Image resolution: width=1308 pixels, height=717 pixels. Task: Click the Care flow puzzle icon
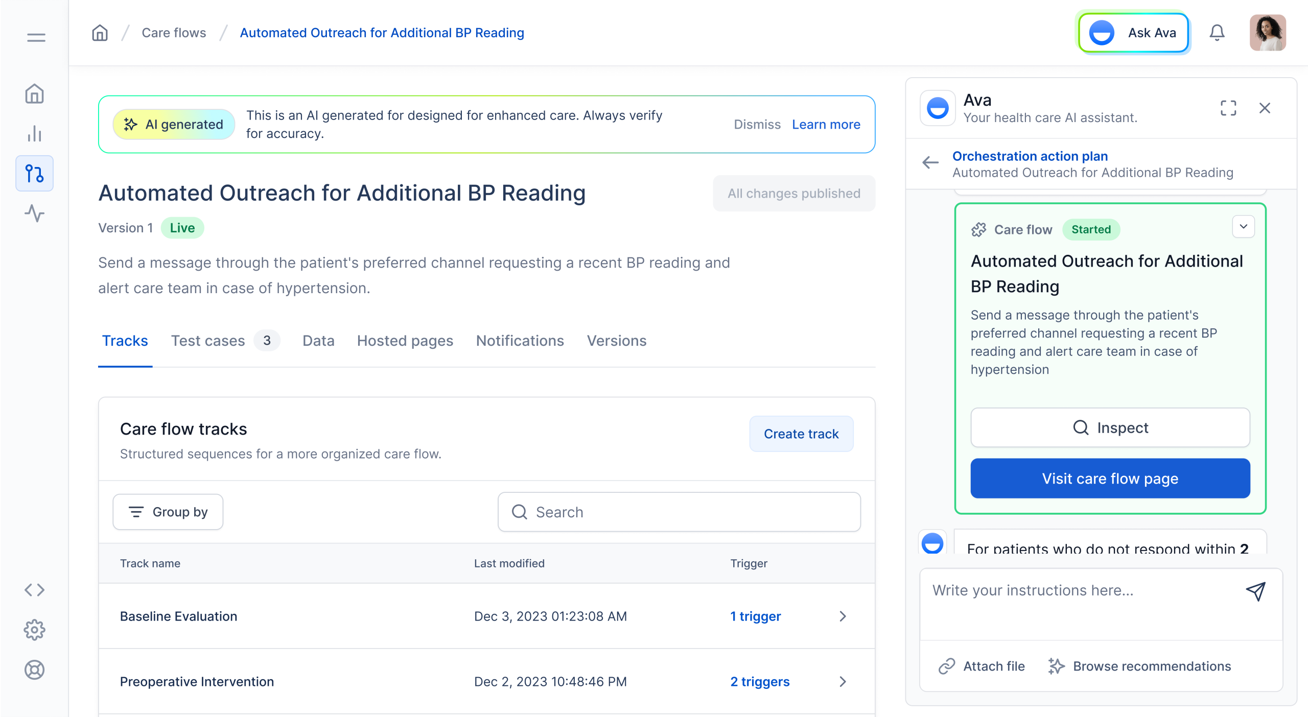[978, 230]
